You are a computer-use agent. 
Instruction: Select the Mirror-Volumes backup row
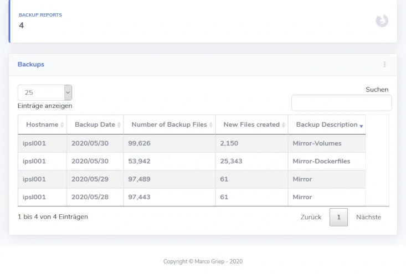(x=192, y=143)
